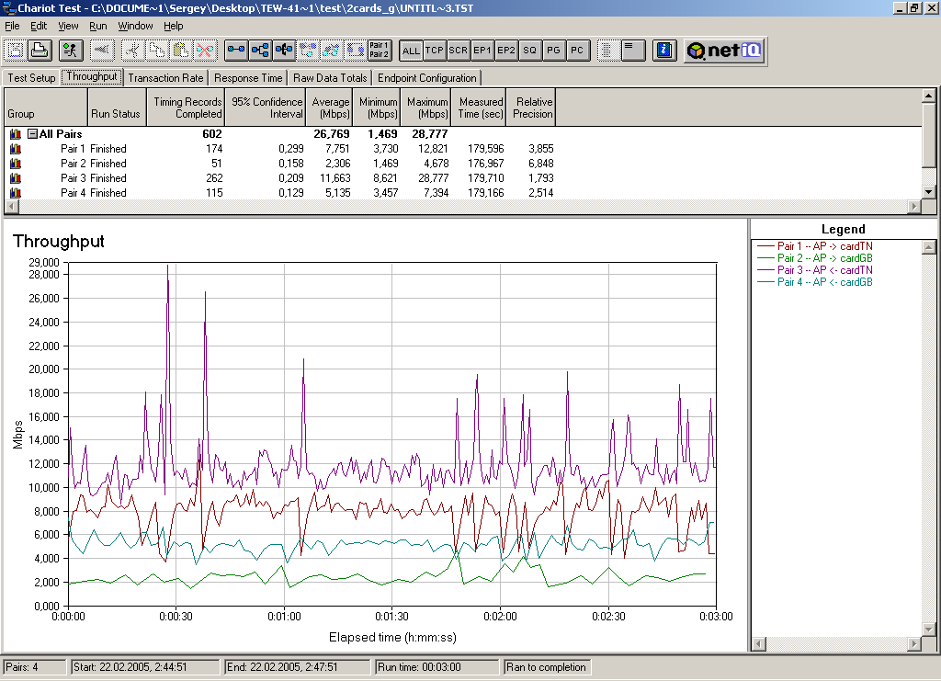Switch to Endpoint Configuration tab
This screenshot has height=681, width=941.
426,78
